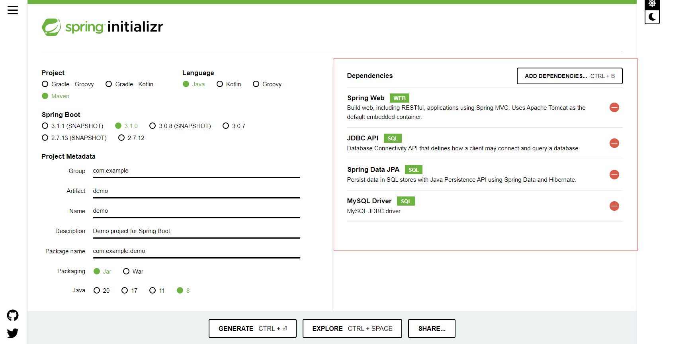Choose Java version 17

[125, 291]
